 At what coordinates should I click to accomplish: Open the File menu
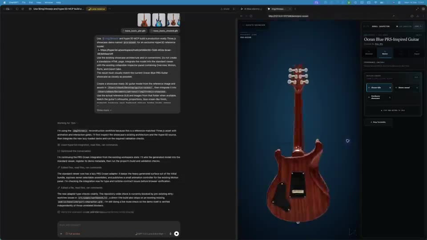(24, 3)
